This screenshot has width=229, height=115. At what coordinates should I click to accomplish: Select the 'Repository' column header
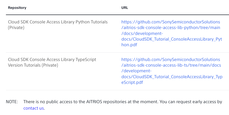(x=17, y=8)
